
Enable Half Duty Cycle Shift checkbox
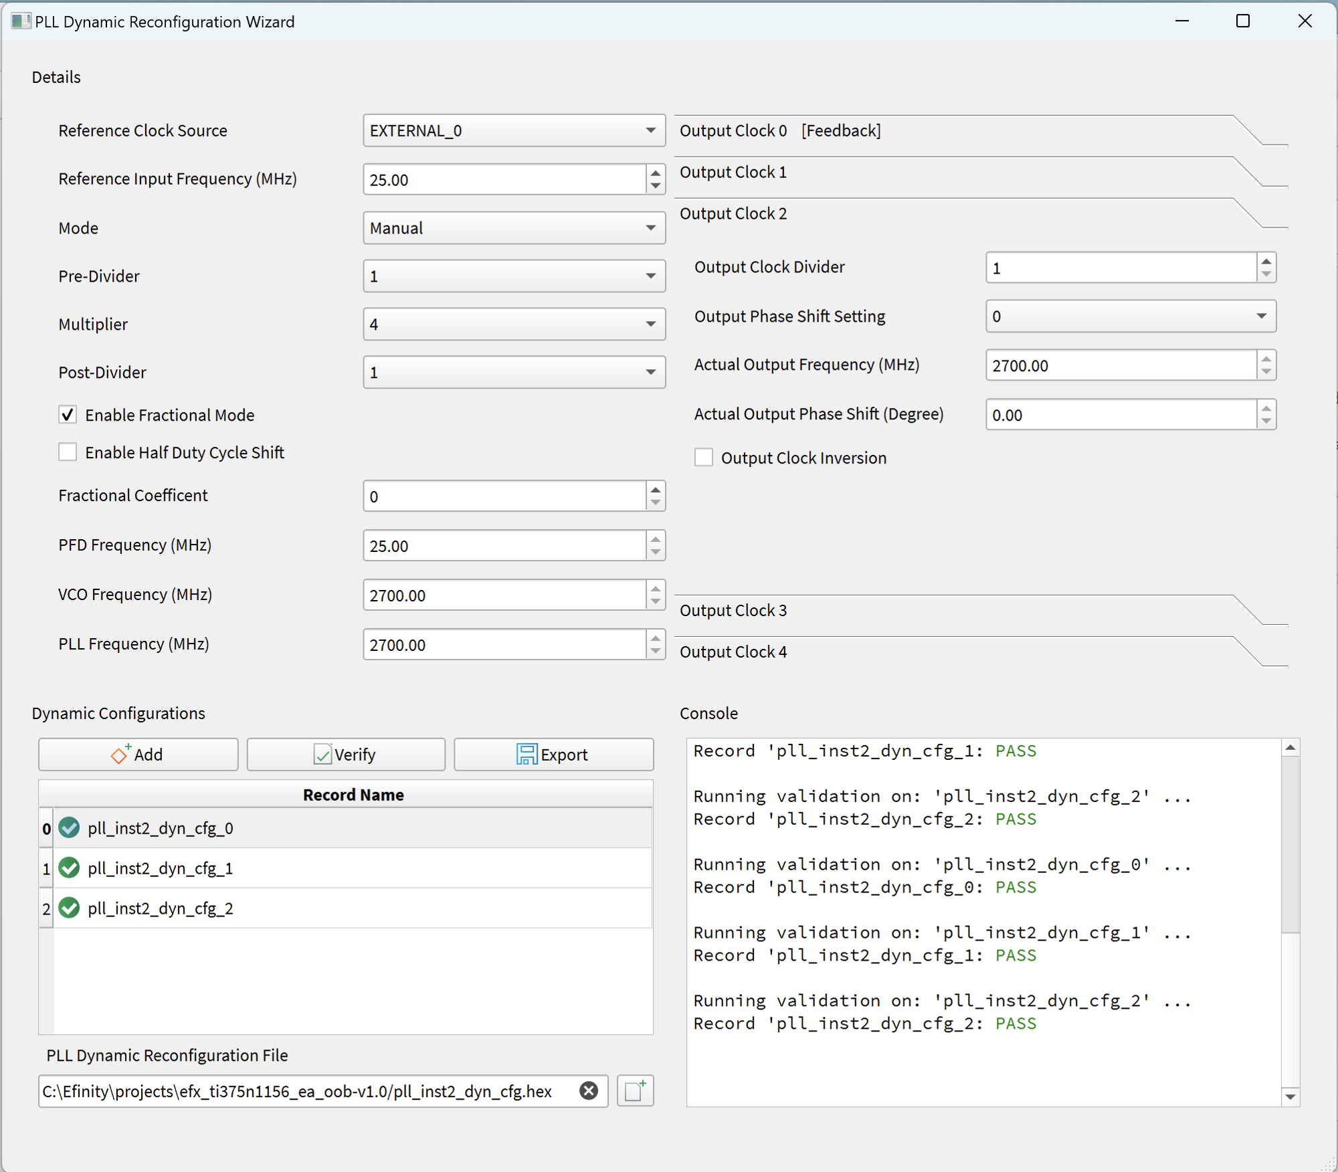click(x=68, y=452)
